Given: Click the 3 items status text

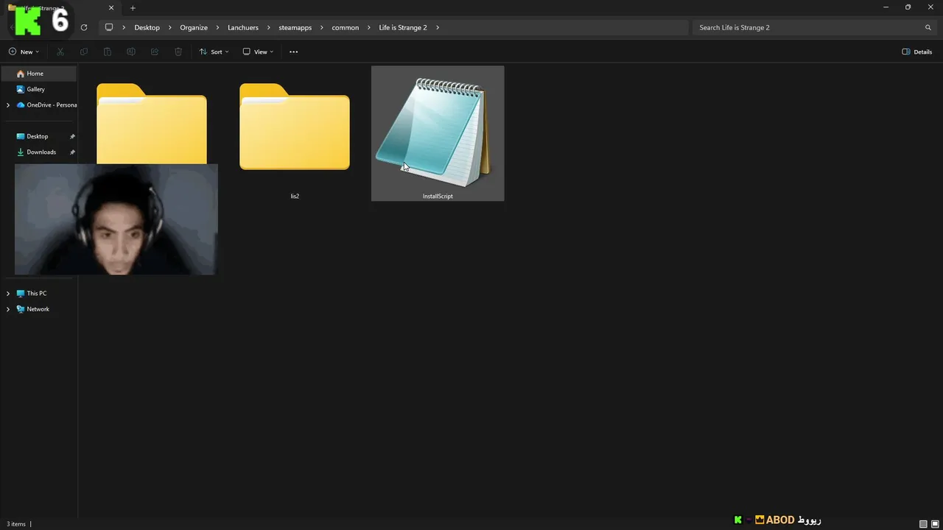Looking at the screenshot, I should point(16,524).
